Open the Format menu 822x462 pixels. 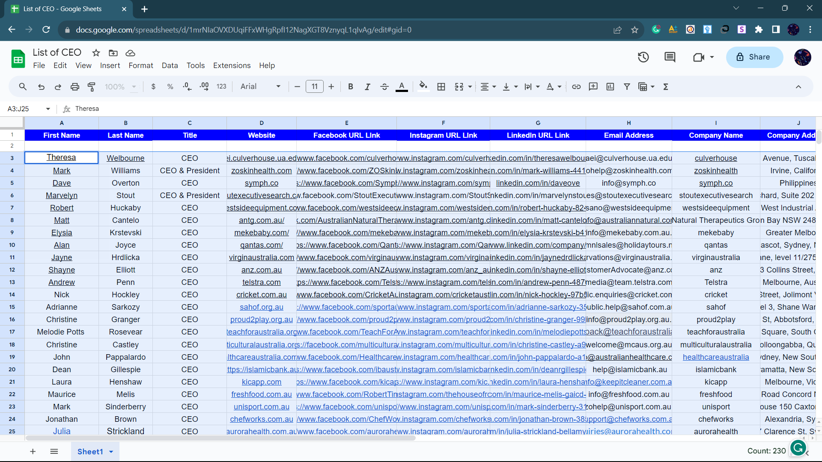coord(140,65)
